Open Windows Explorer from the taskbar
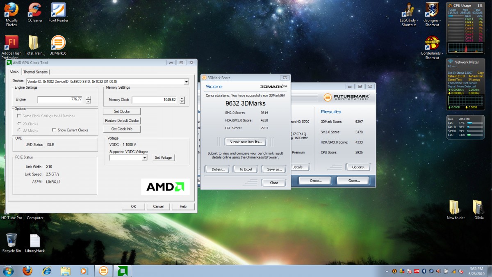This screenshot has width=492, height=277. (x=65, y=271)
